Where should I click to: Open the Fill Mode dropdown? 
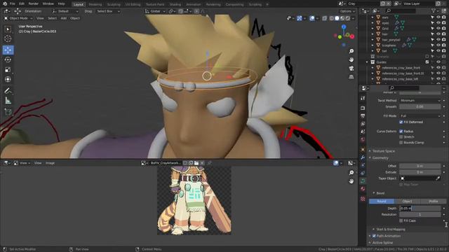point(420,116)
